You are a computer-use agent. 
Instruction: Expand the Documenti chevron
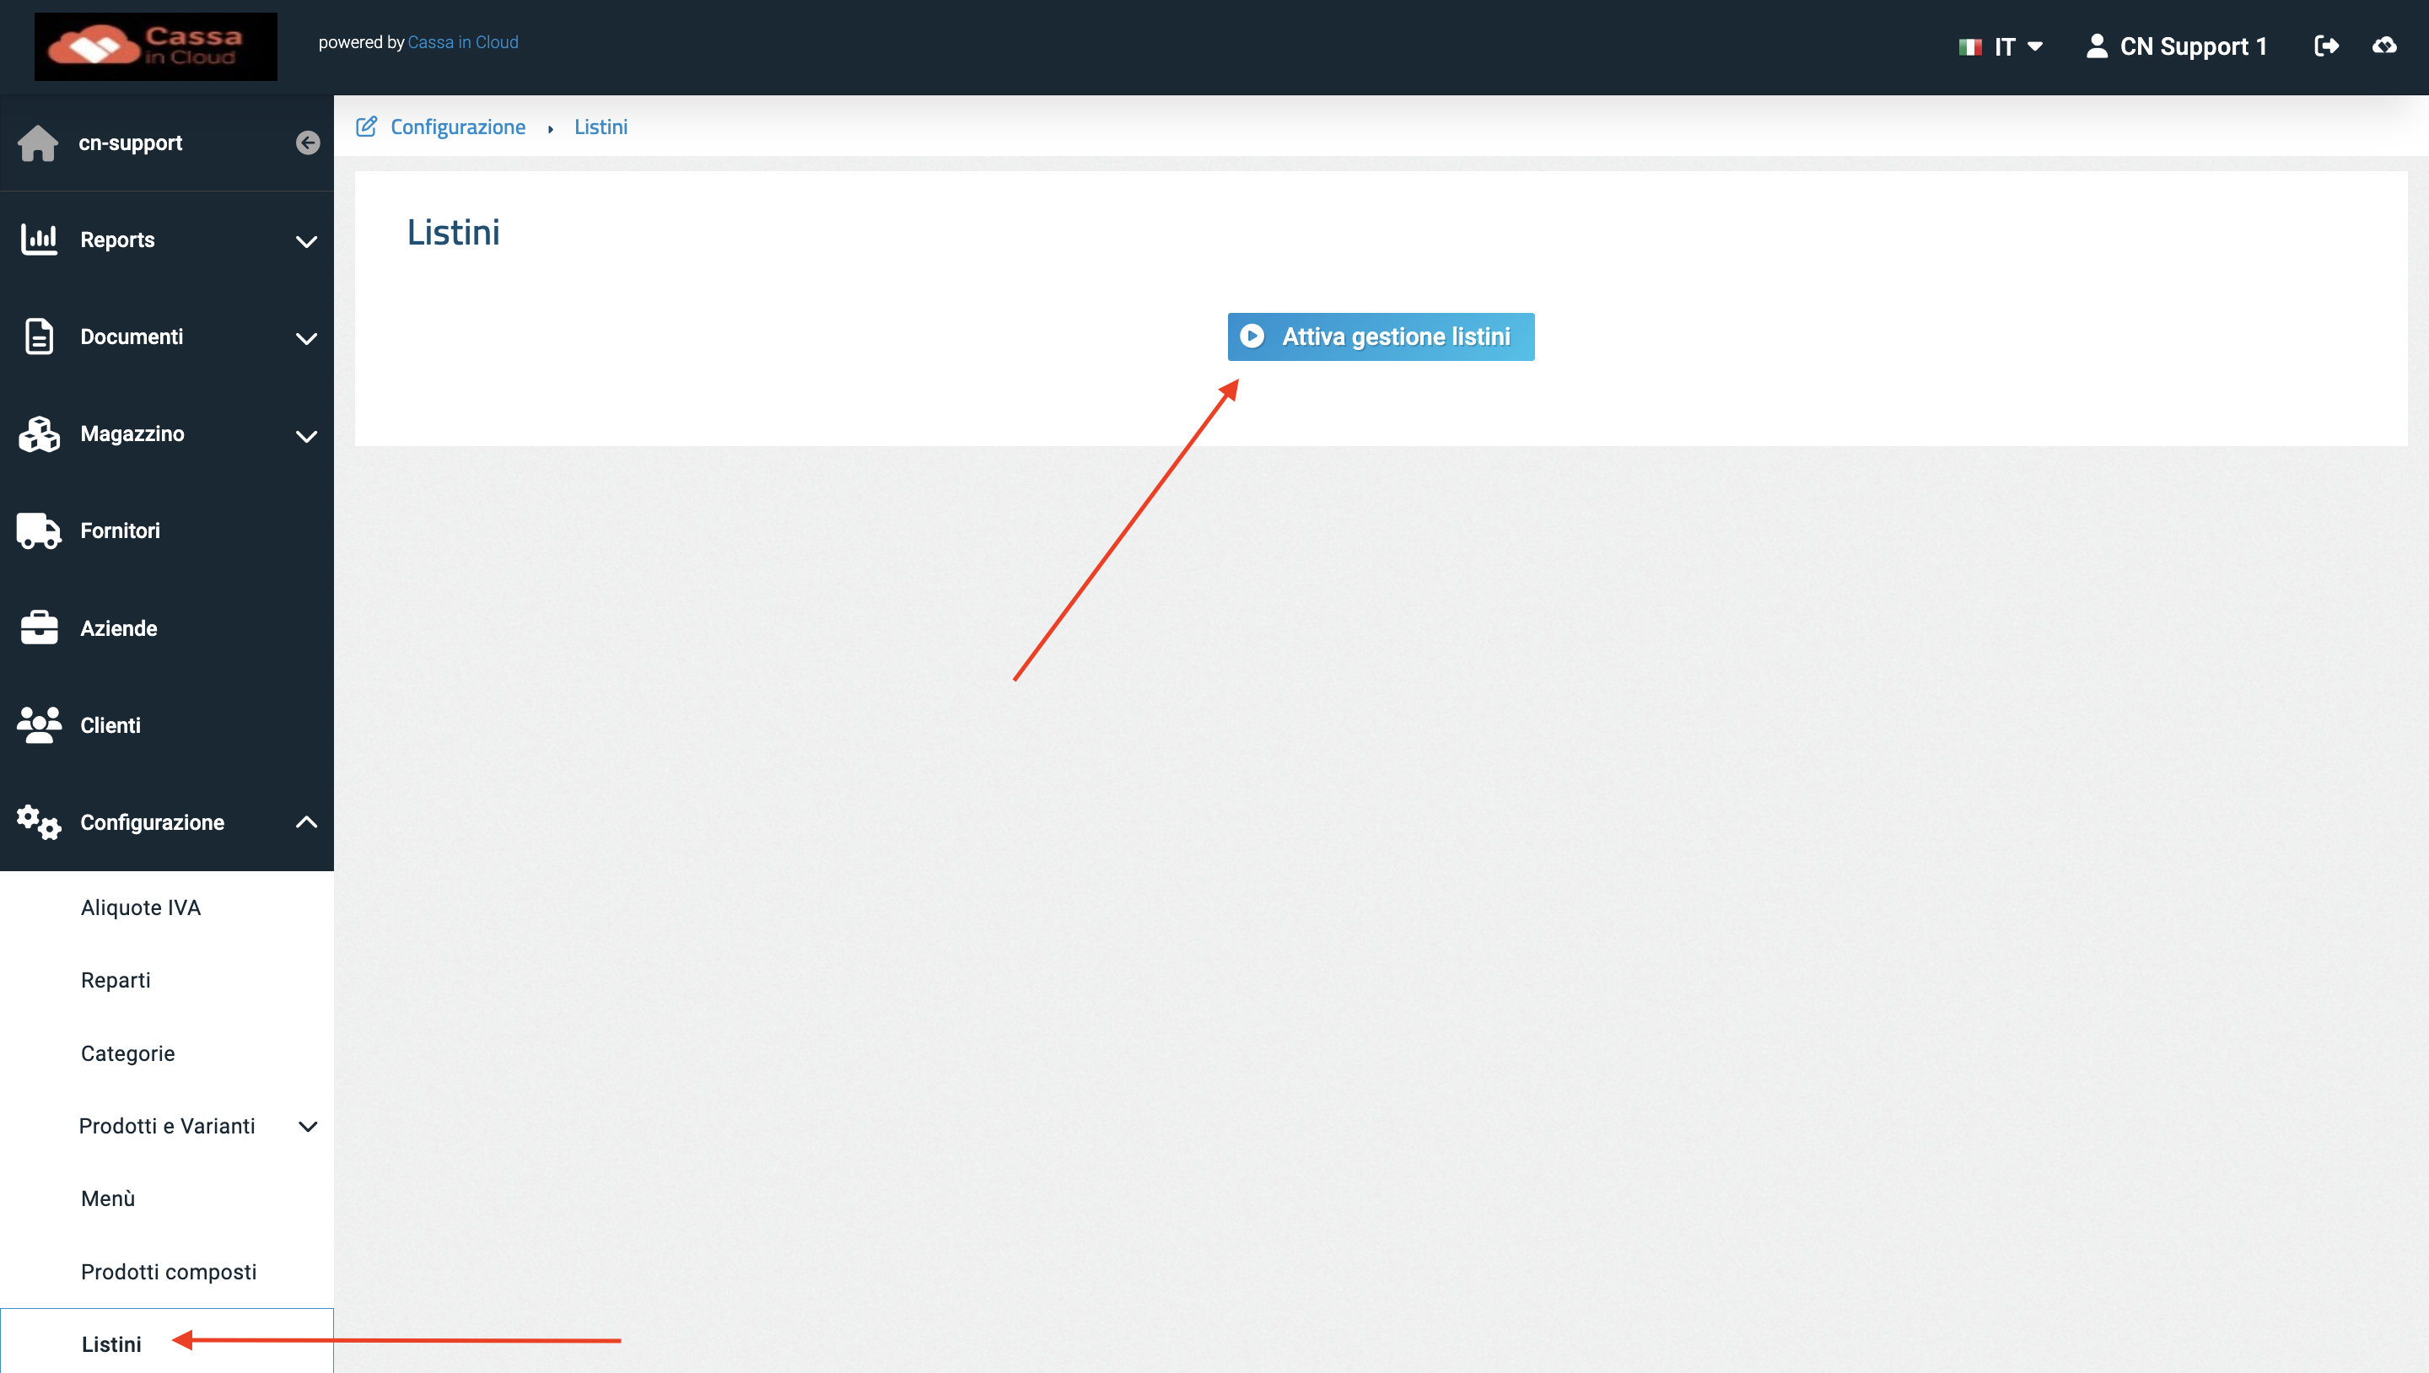coord(306,338)
